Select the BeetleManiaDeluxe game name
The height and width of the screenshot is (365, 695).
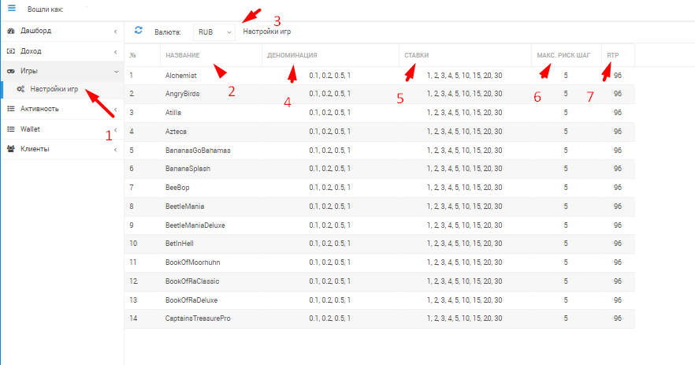(195, 225)
